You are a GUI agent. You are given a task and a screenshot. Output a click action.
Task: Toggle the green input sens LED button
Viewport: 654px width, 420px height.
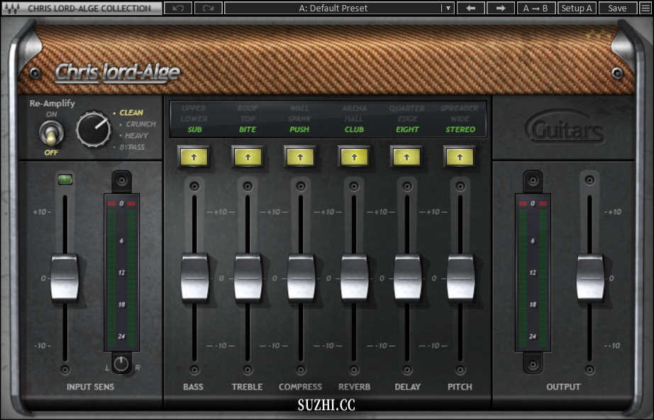click(65, 179)
